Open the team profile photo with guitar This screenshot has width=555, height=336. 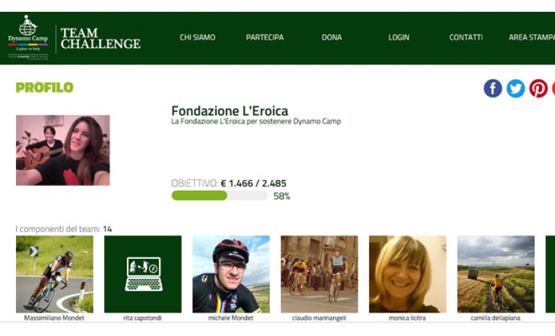click(x=63, y=150)
